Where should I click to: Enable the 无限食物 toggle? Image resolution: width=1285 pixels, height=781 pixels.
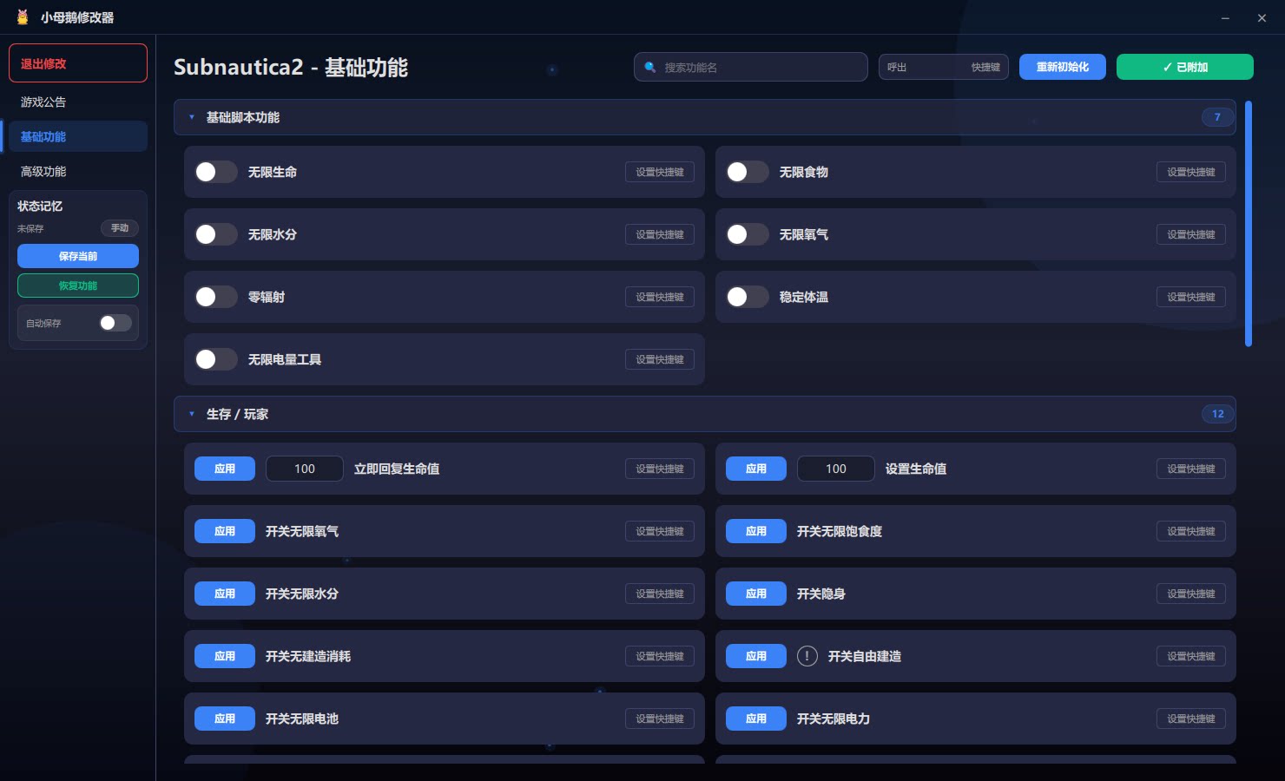[x=748, y=172]
